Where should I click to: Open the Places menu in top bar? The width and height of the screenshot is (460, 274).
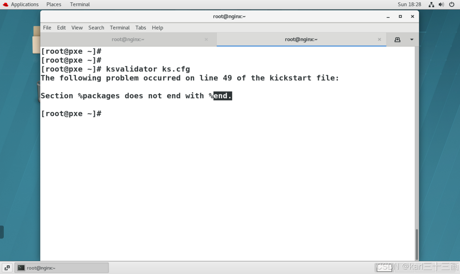click(54, 4)
